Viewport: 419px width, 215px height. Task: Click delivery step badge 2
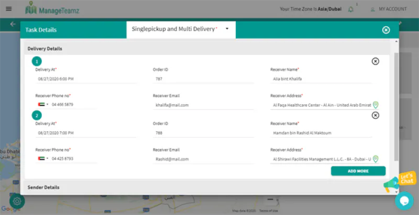(x=37, y=116)
